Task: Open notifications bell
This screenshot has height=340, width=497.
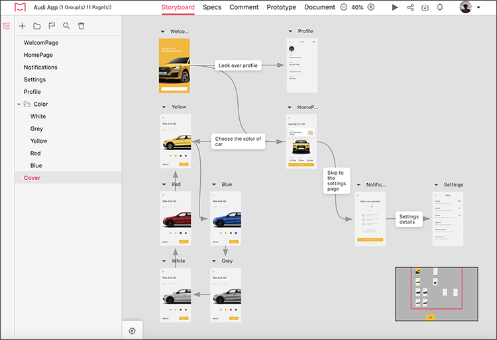Action: [x=440, y=7]
